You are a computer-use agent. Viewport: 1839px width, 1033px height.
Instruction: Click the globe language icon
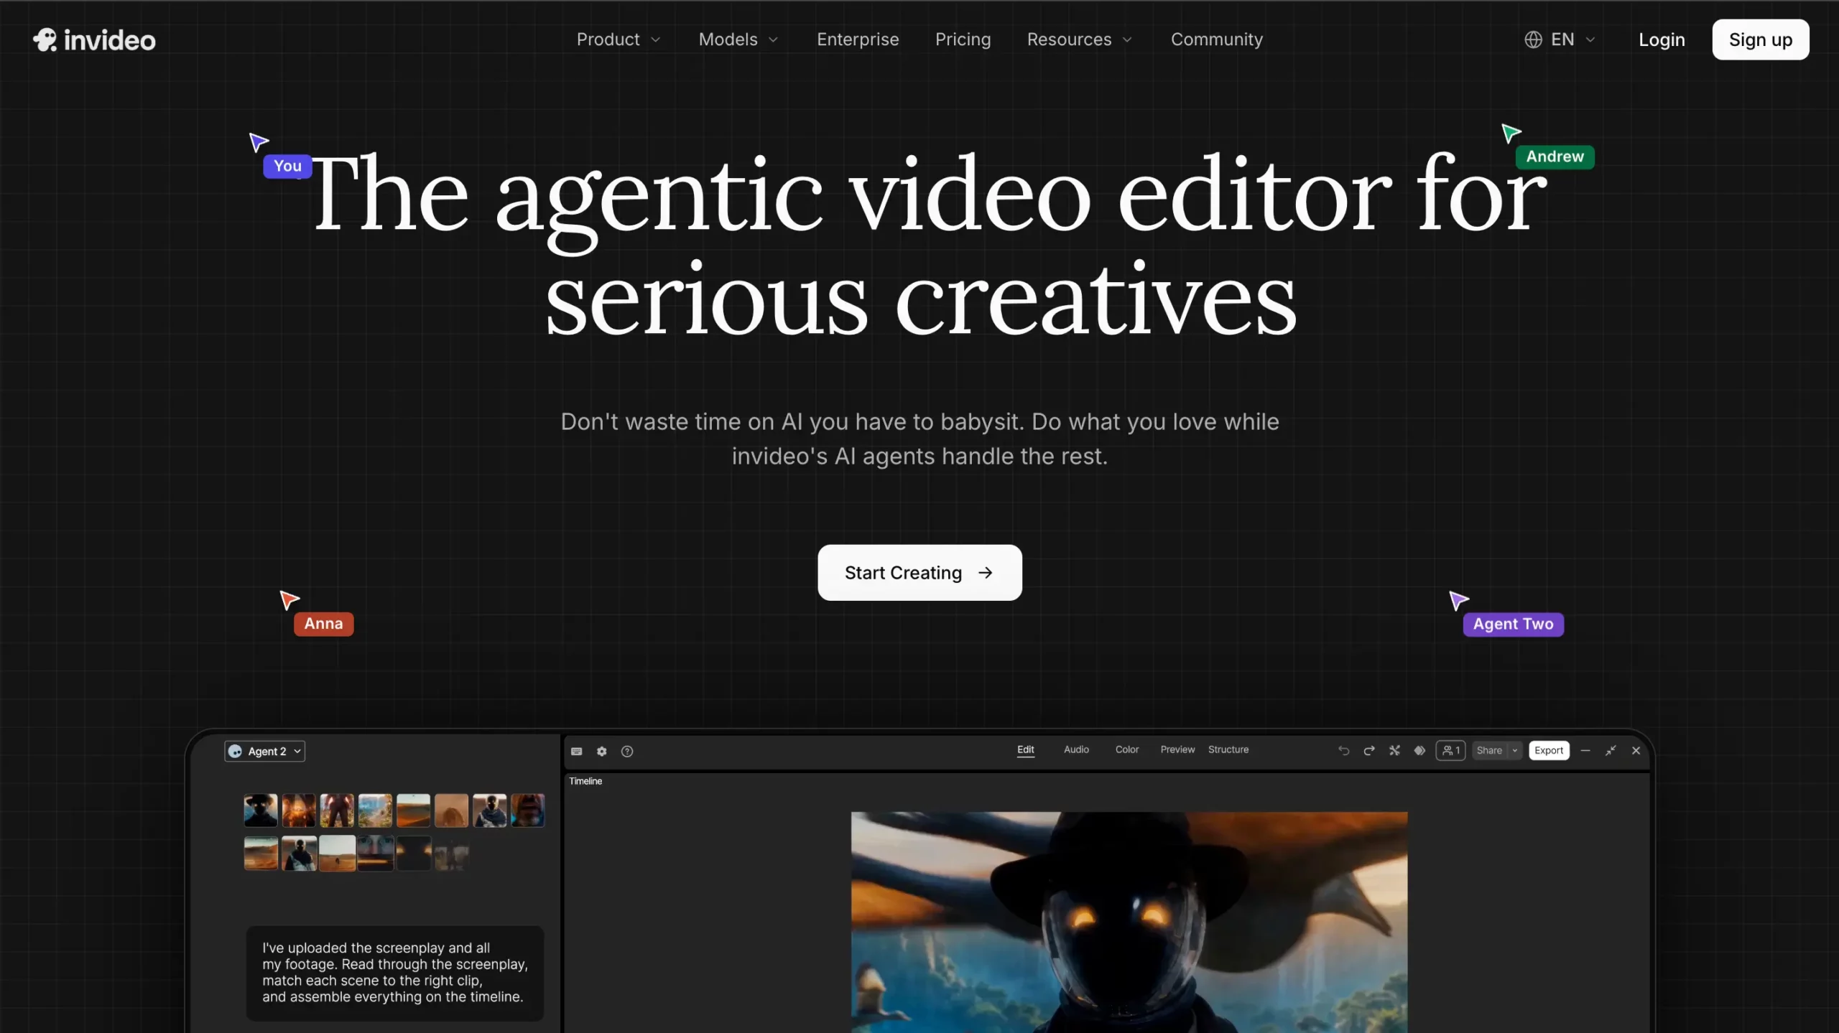pos(1533,39)
